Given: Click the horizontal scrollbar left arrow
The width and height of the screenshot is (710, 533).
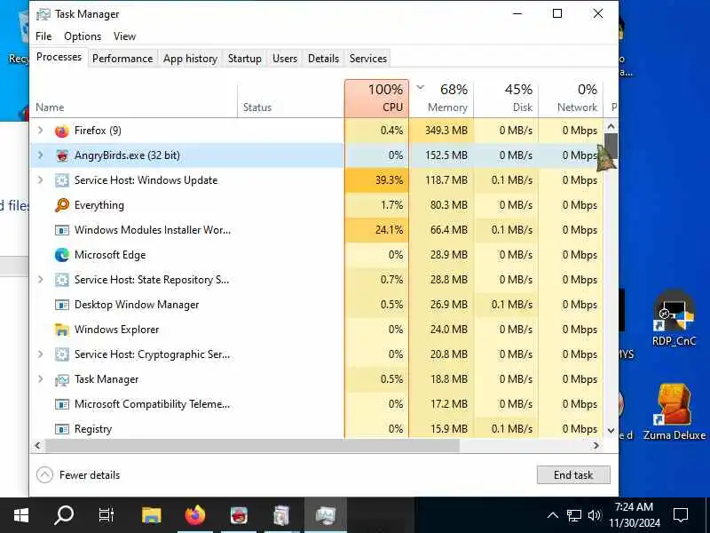Looking at the screenshot, I should (37, 446).
